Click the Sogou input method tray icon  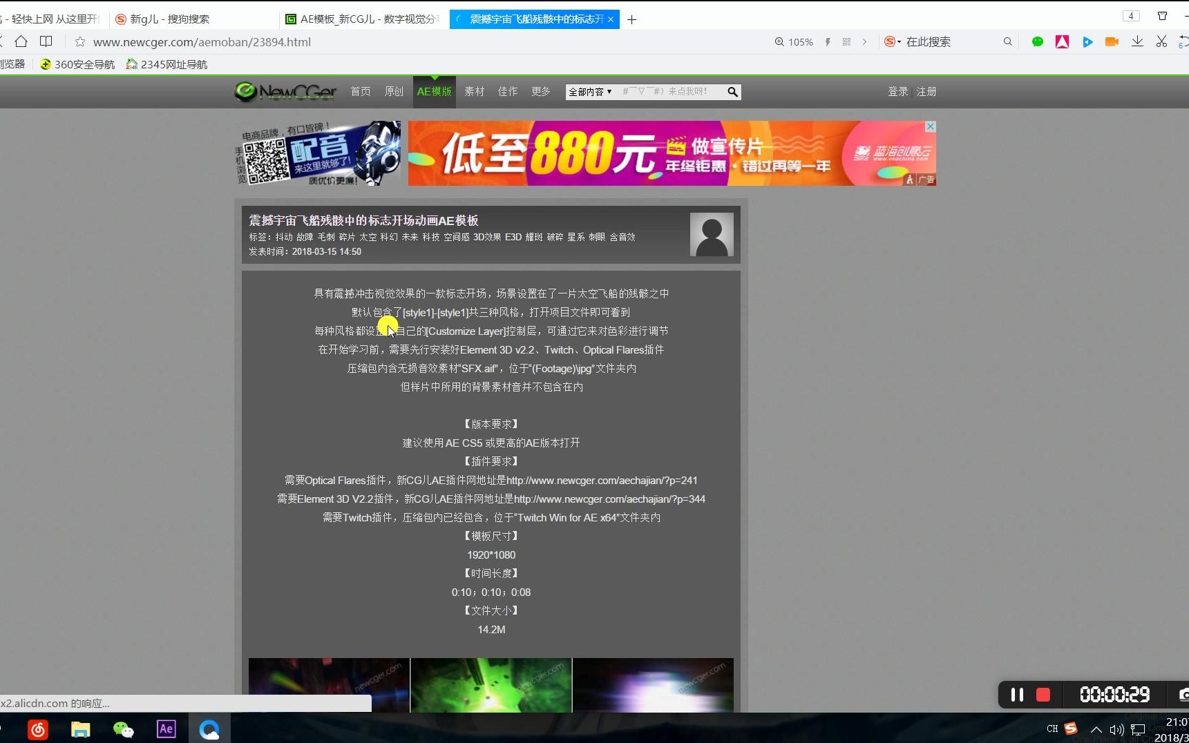click(1071, 728)
